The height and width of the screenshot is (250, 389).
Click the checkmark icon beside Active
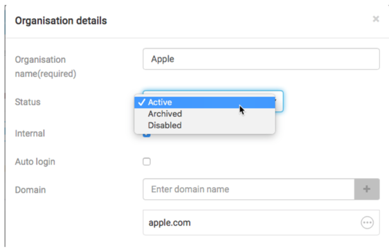tap(141, 102)
